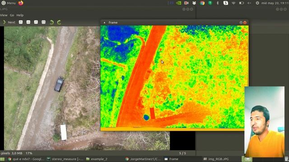Open the trash icon in bottom panel
The height and width of the screenshot is (162, 289).
[286, 159]
